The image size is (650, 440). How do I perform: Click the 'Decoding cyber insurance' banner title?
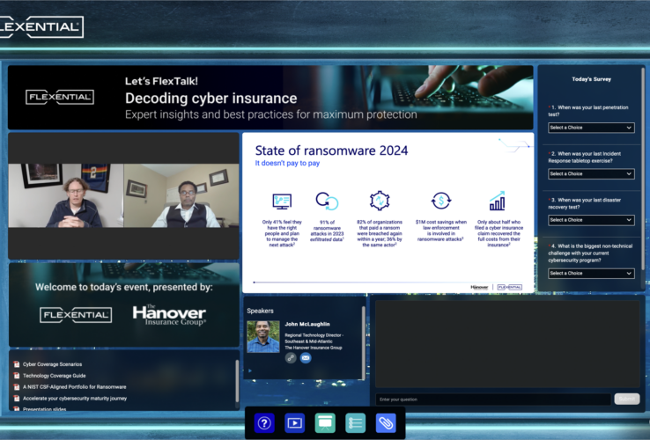coord(211,99)
